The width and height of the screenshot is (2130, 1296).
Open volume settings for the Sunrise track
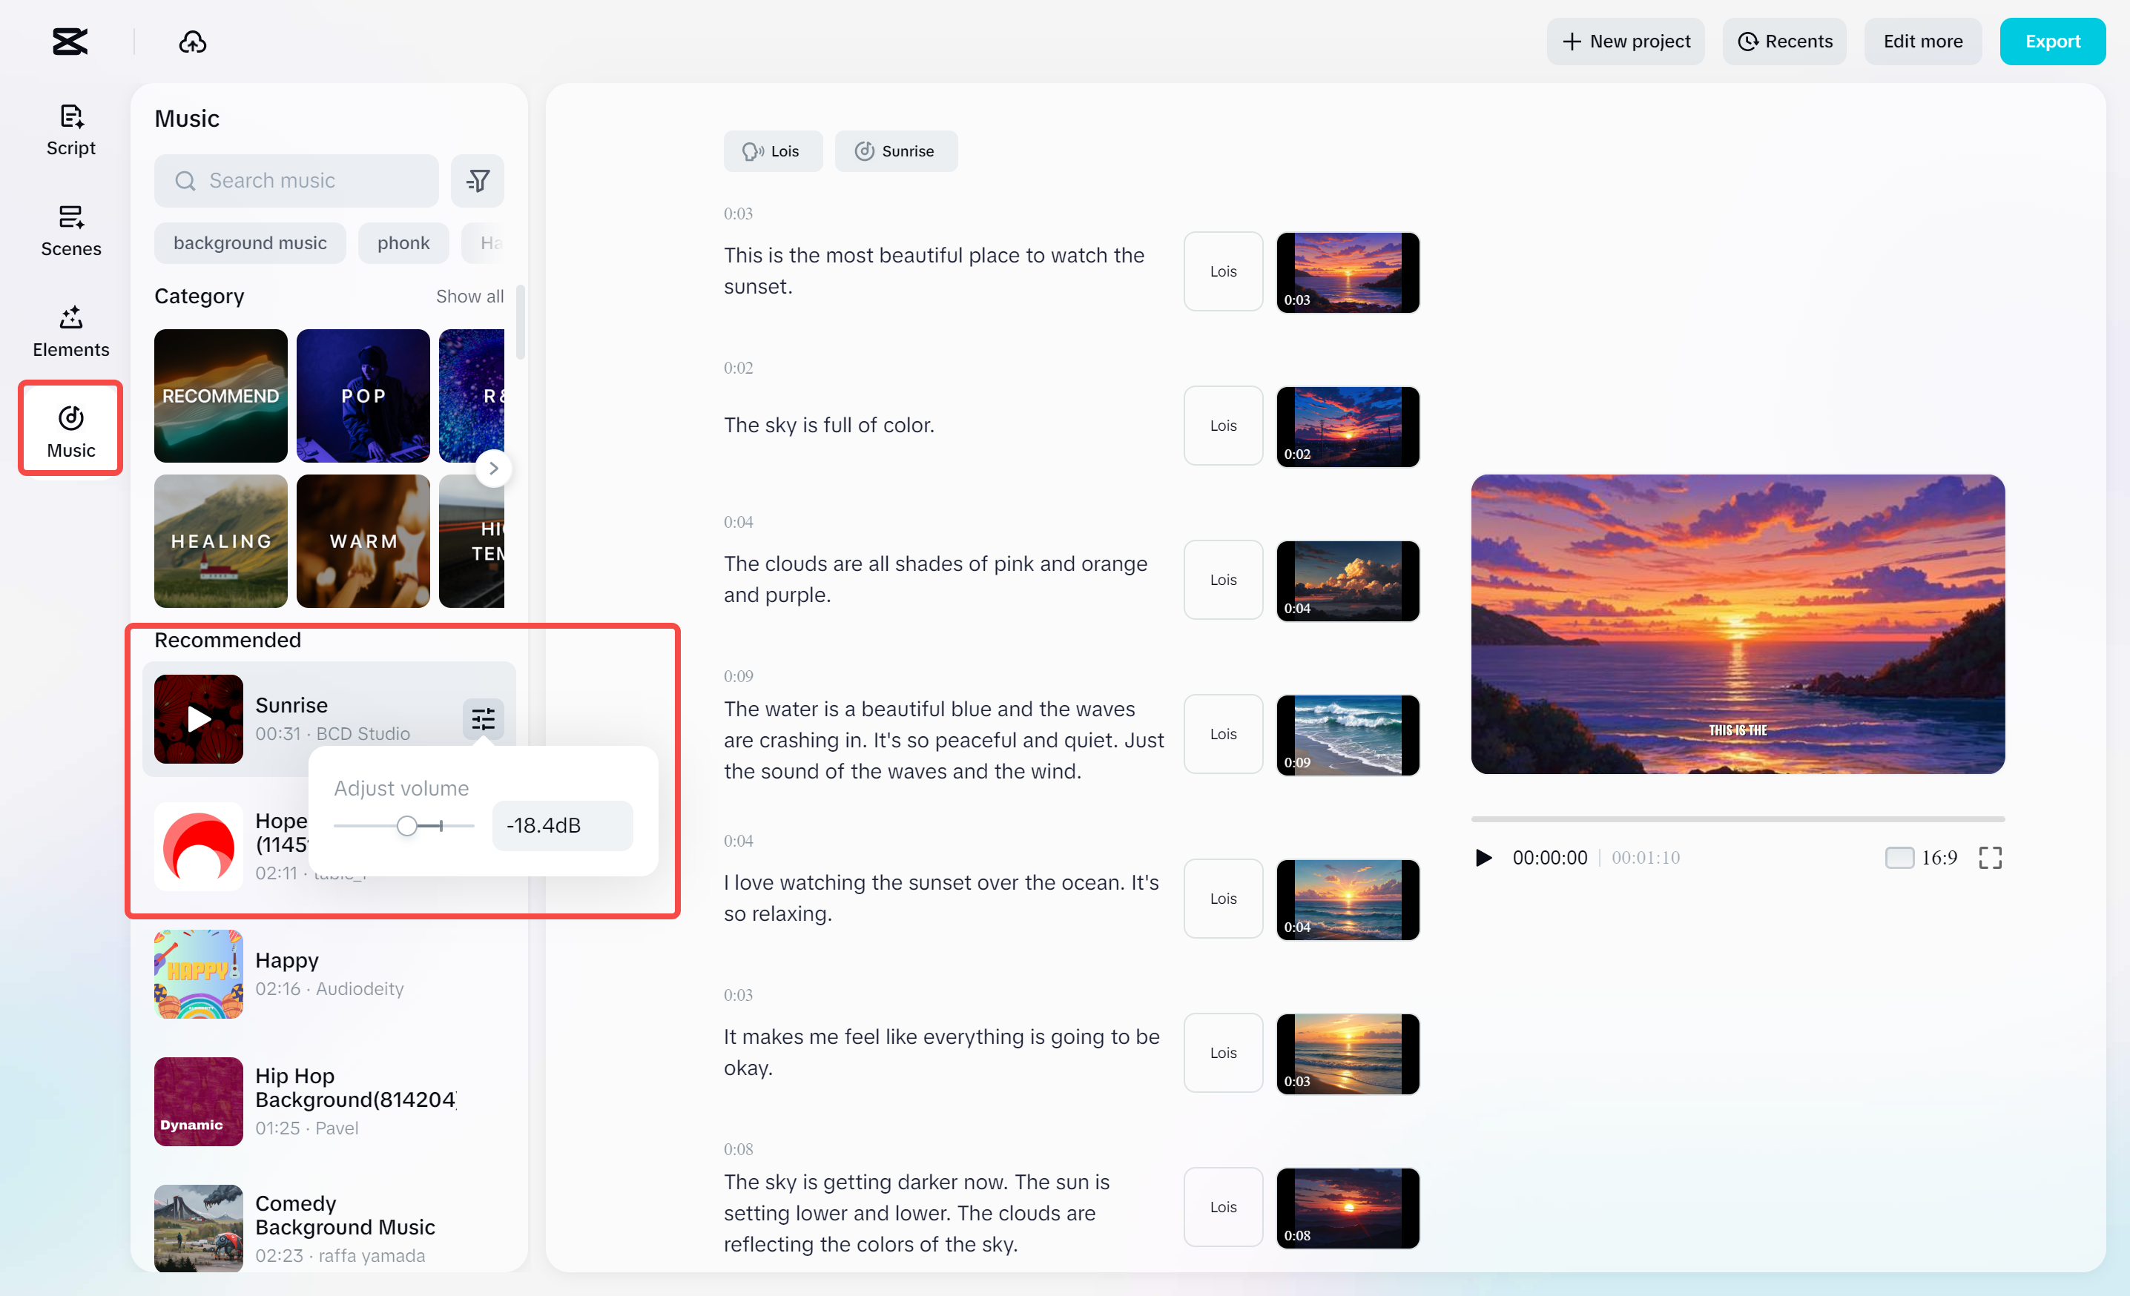484,719
